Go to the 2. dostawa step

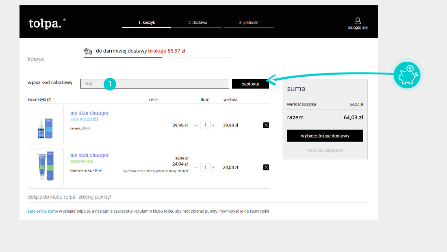[197, 22]
